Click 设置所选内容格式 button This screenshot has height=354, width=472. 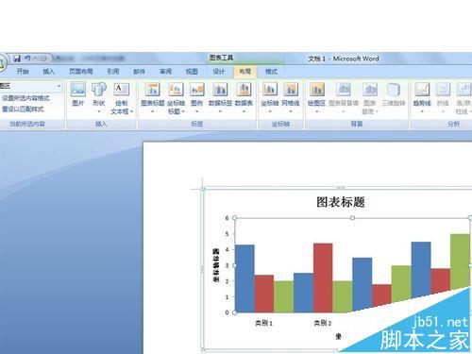(25, 98)
